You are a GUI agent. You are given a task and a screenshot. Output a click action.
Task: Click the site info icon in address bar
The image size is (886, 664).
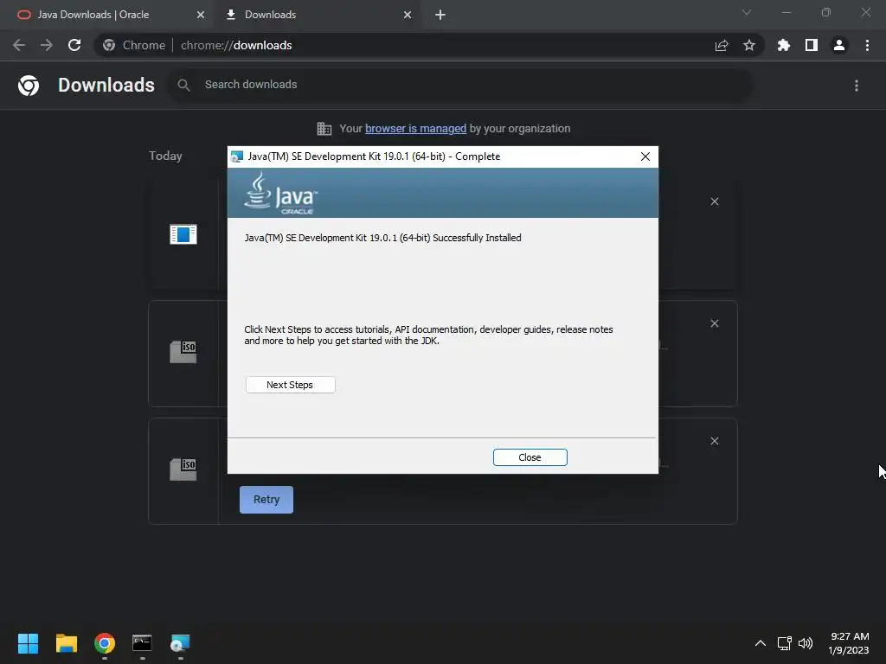click(109, 45)
